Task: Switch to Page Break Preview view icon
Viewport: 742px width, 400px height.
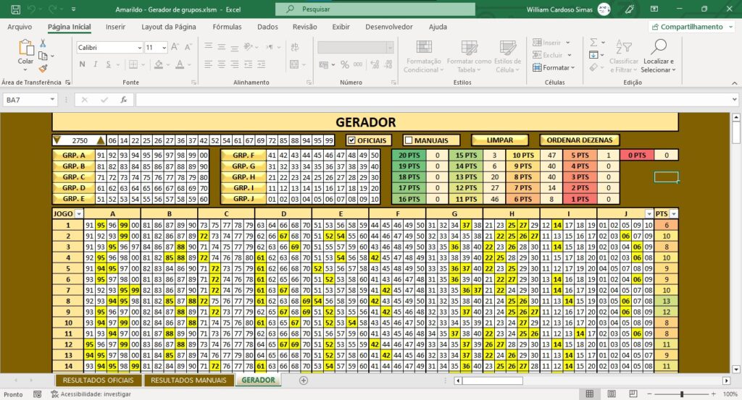Action: click(x=633, y=394)
